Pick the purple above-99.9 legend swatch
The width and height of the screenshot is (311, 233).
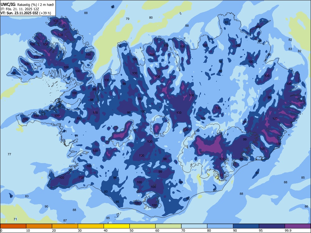click(x=298, y=226)
